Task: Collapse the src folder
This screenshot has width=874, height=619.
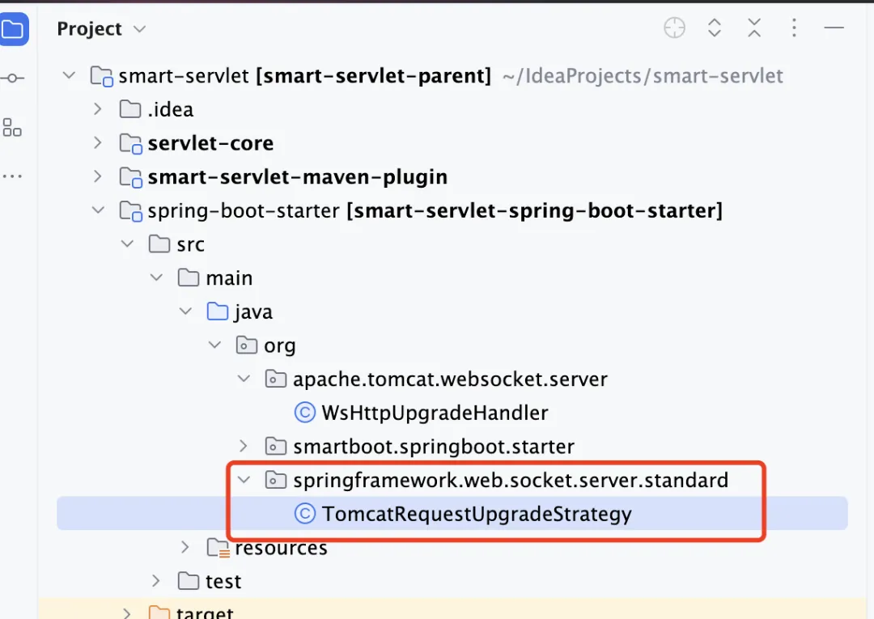Action: pos(127,244)
